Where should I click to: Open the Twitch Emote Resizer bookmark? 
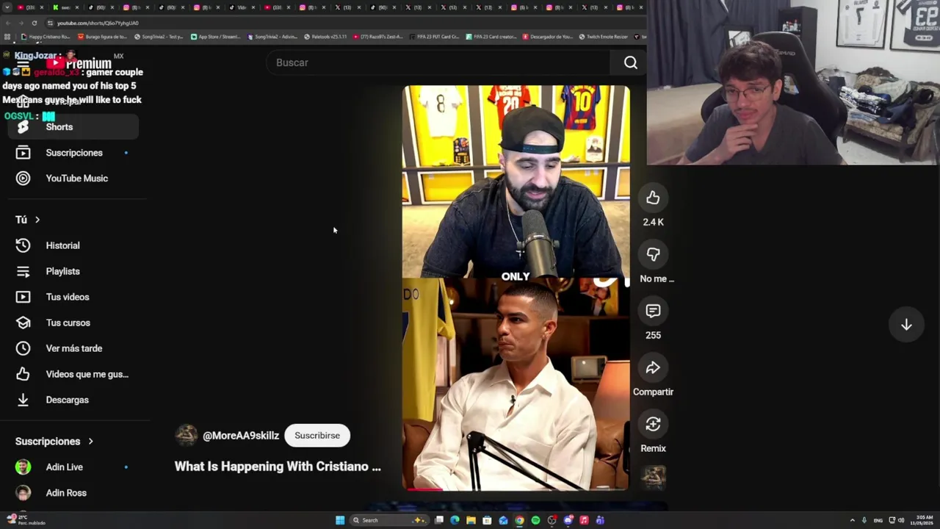[604, 37]
